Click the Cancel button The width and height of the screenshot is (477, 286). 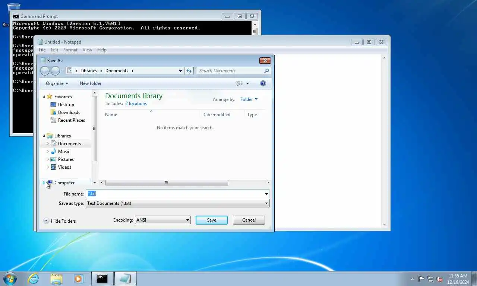click(249, 220)
